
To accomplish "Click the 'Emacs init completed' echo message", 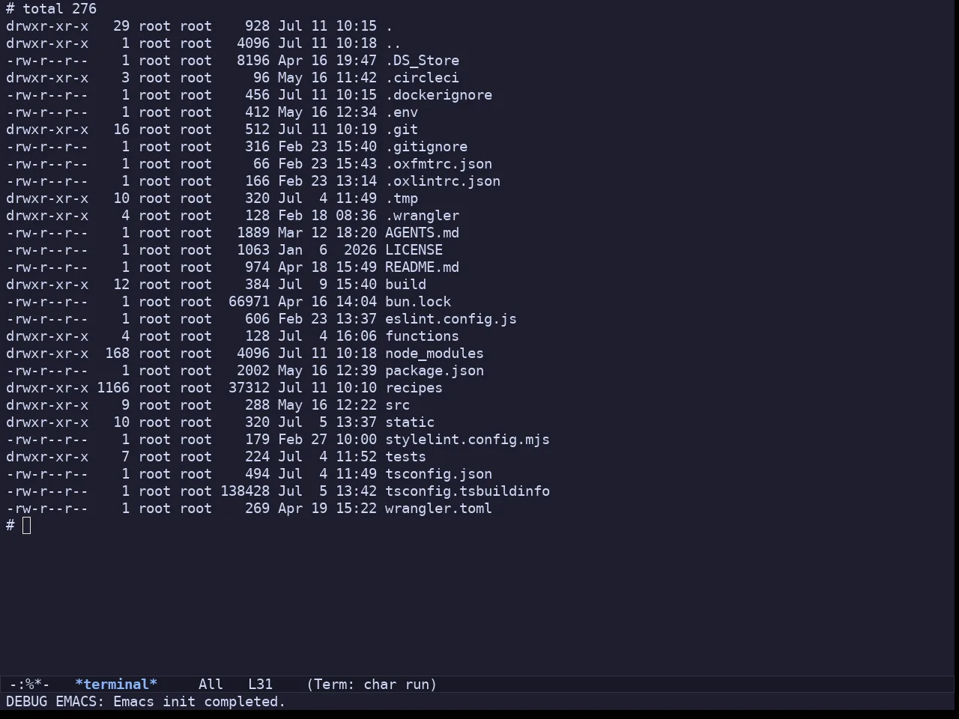I will click(199, 702).
